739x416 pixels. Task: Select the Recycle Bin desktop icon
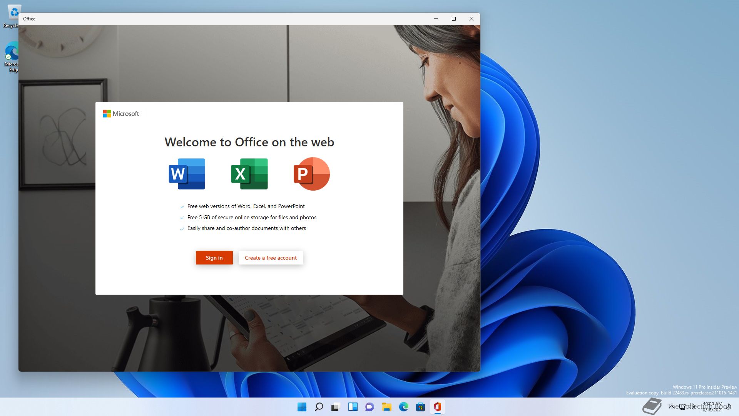click(x=12, y=15)
